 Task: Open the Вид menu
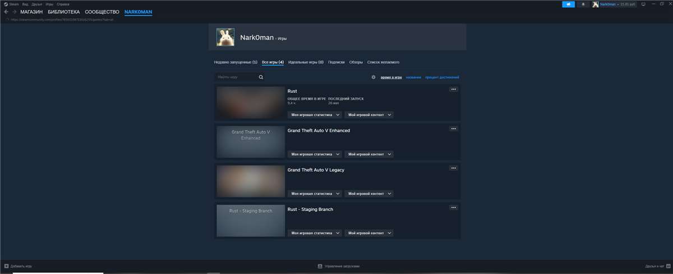[x=25, y=4]
